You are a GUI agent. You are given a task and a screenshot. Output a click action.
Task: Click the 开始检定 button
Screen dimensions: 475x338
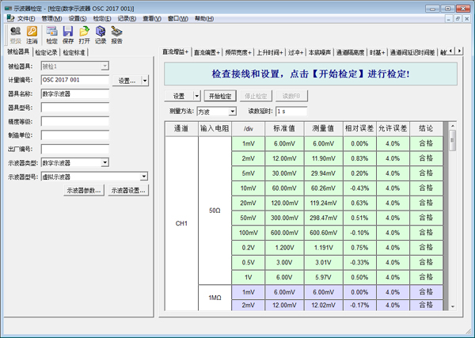222,96
